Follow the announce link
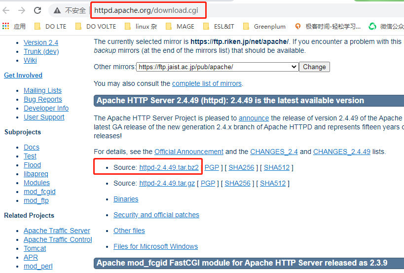Screen dimensions: 404x273 (x=254, y=118)
